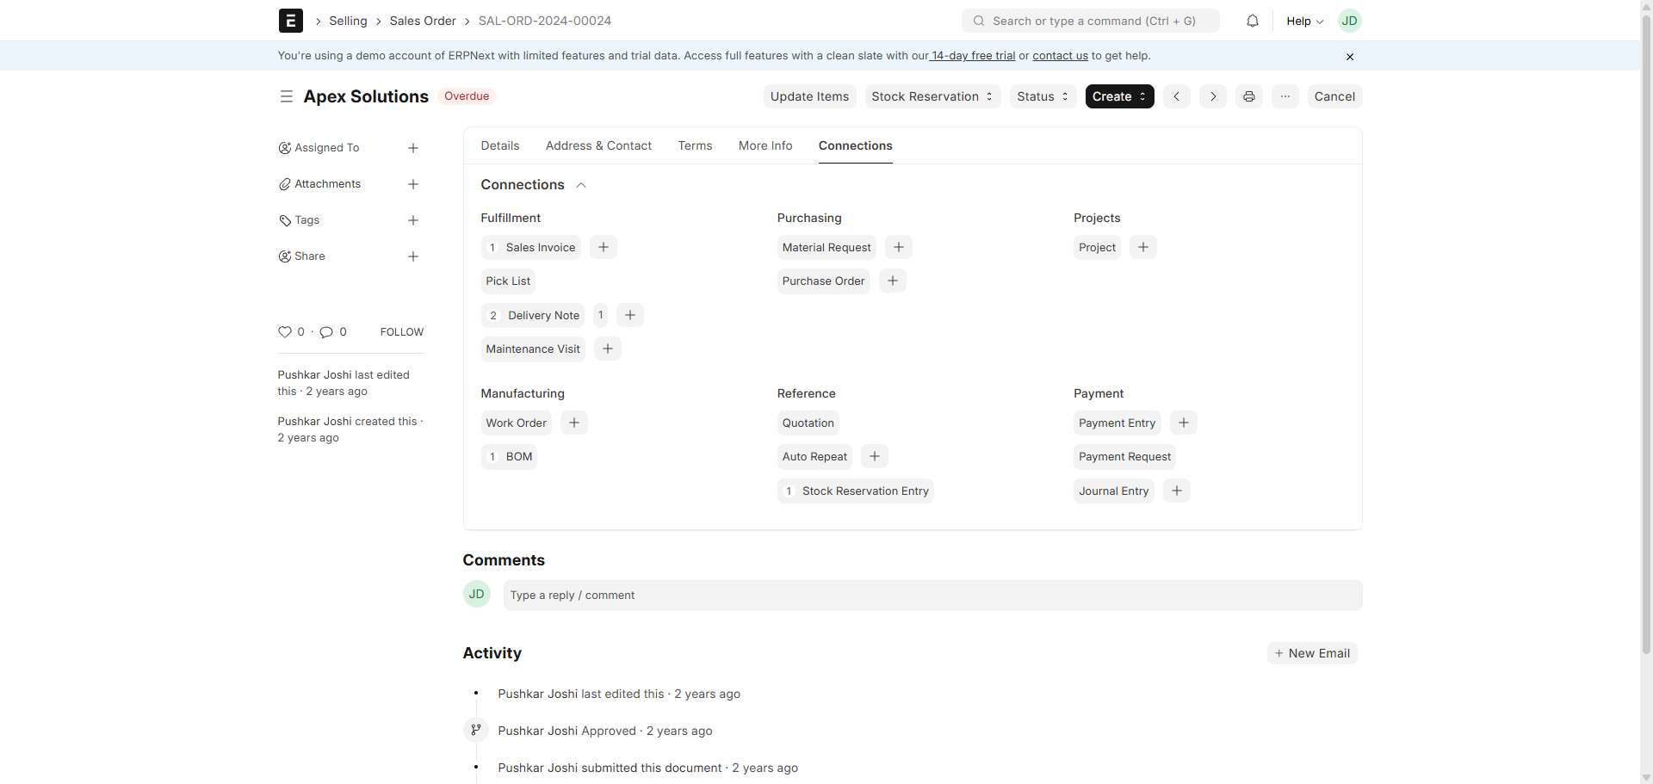This screenshot has height=784, width=1653.
Task: Open Stock Reservation dropdown
Action: click(x=932, y=96)
